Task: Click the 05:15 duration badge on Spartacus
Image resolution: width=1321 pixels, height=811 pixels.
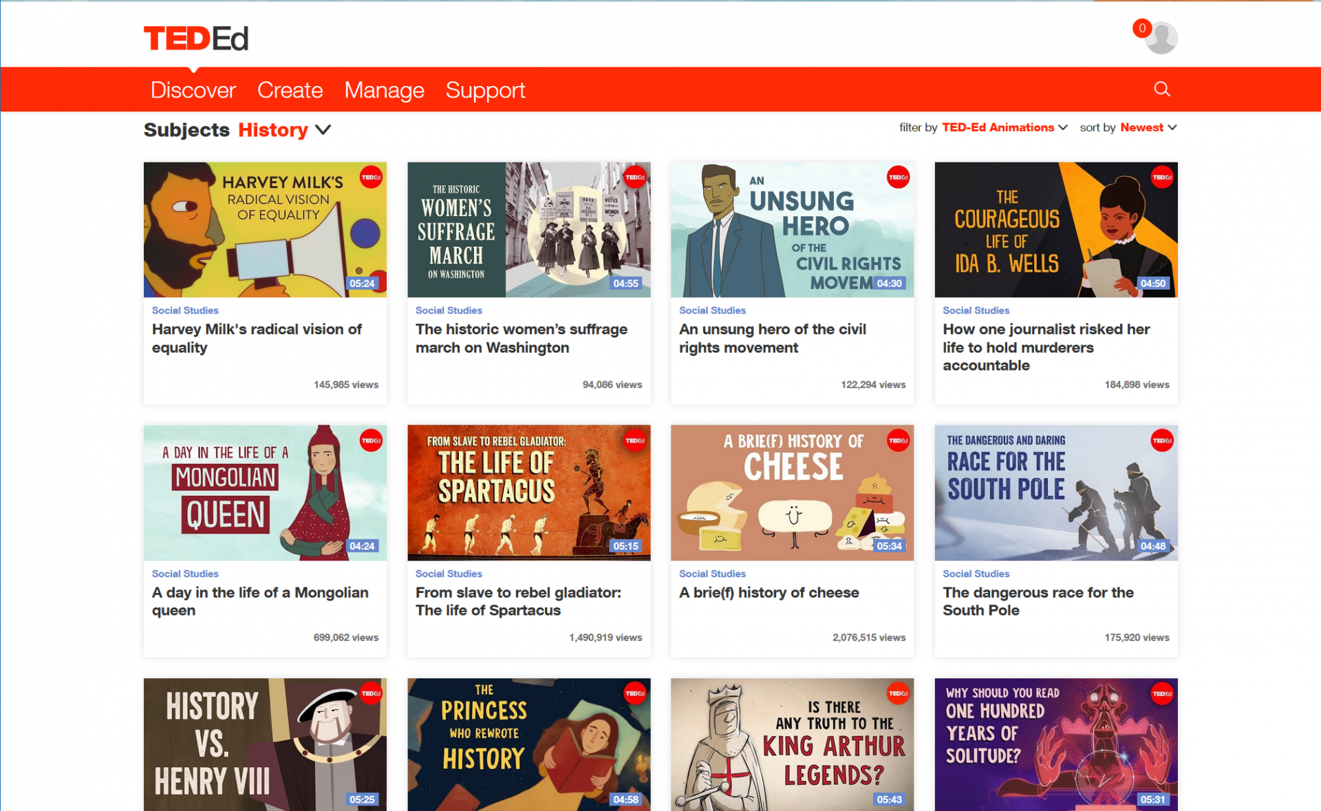Action: click(x=625, y=546)
